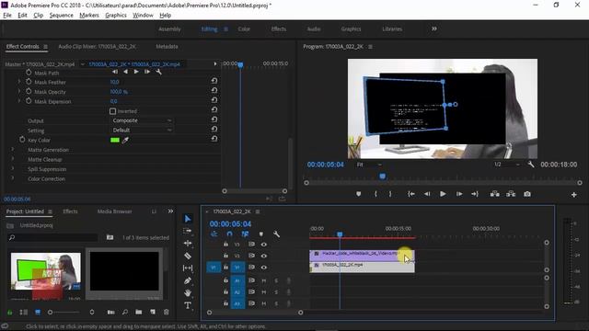Toggle V3 track output eye
This screenshot has height=331, width=589.
point(264,245)
